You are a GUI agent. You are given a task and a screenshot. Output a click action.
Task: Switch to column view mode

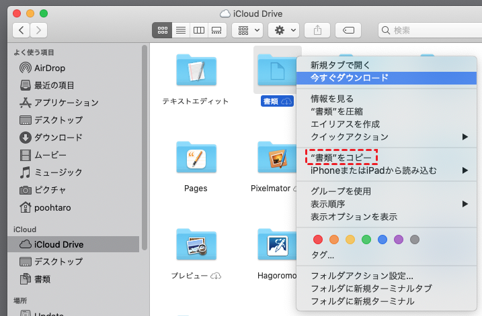tap(198, 30)
